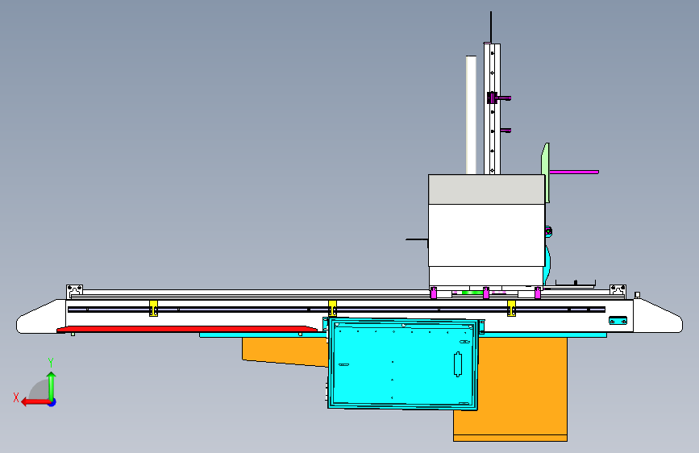Select the gray top cover of housing

pyautogui.click(x=486, y=189)
